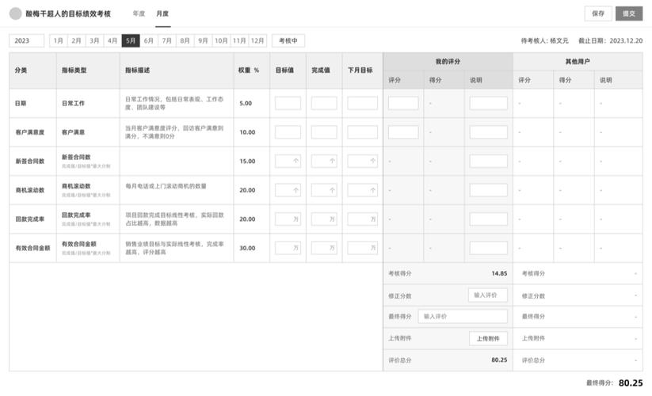Click 说明 field in 日常工作 row
Image resolution: width=652 pixels, height=396 pixels.
coord(489,103)
